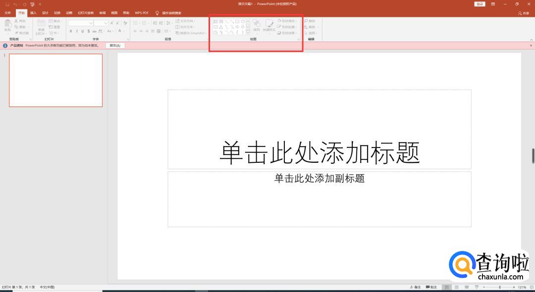
Task: Click the increase font size icon
Action: point(111,23)
